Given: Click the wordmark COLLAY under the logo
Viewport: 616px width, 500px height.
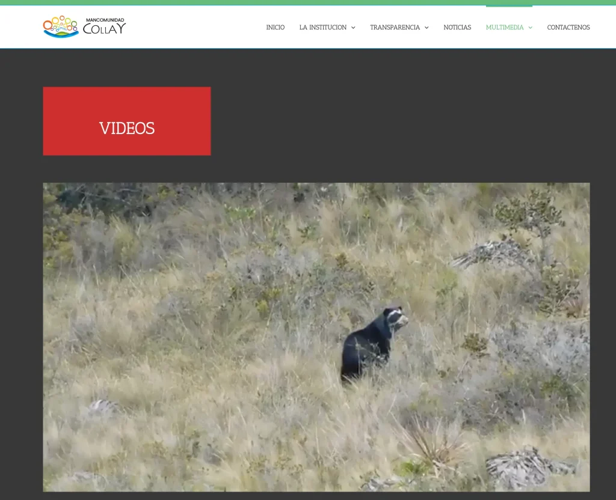Looking at the screenshot, I should 104,29.
